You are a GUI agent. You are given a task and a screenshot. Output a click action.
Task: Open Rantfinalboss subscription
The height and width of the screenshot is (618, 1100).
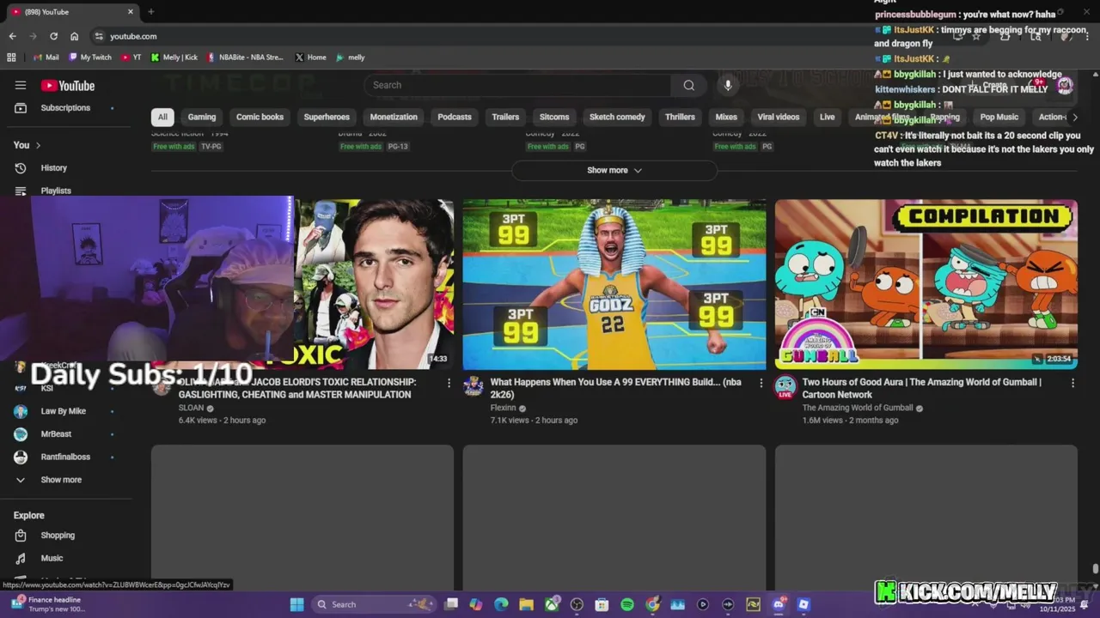point(65,457)
